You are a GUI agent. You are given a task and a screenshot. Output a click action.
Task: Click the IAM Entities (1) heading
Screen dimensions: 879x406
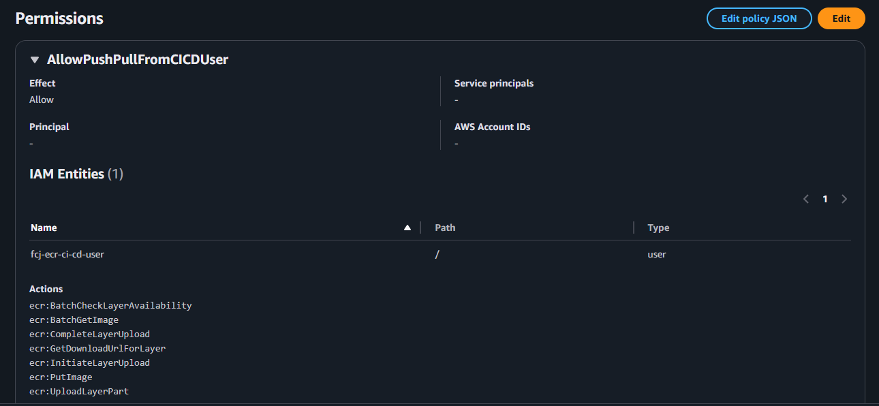point(76,174)
